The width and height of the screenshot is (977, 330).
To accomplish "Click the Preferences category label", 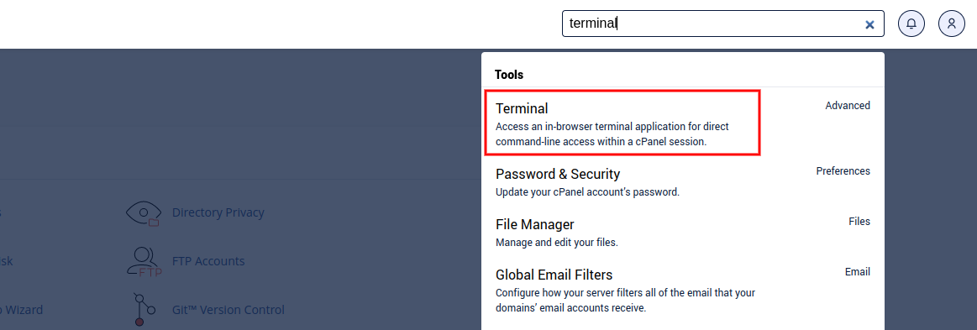I will (843, 170).
